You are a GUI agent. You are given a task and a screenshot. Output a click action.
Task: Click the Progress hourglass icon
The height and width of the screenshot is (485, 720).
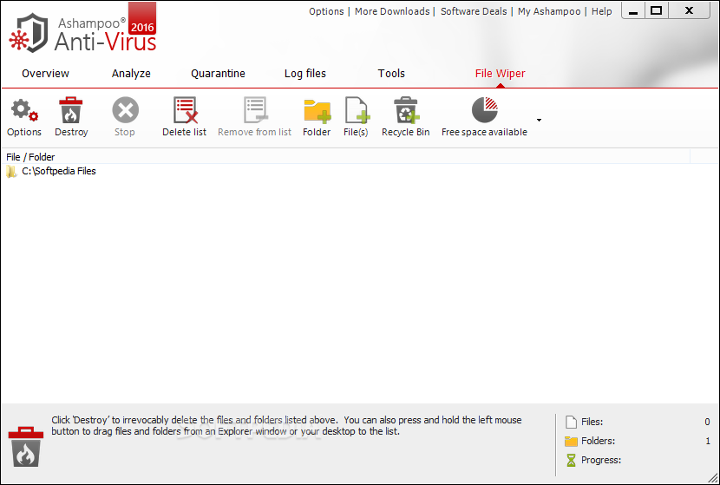coord(571,460)
